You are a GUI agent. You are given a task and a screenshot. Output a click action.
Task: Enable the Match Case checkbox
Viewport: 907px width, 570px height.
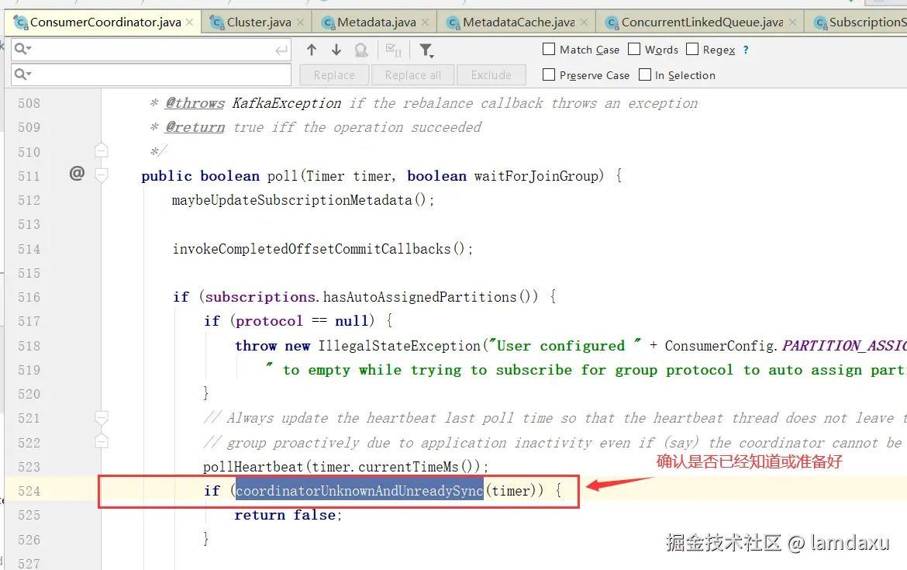(549, 49)
